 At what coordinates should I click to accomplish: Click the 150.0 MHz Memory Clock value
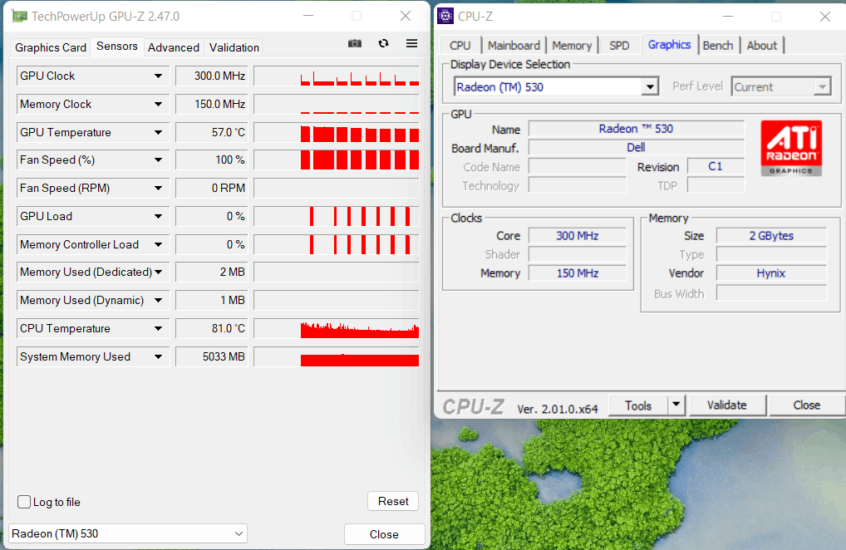click(x=212, y=104)
